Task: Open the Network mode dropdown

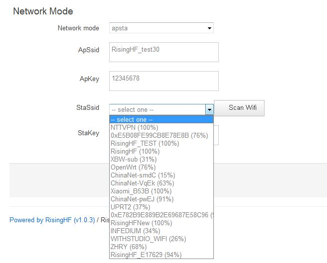Action: click(161, 28)
